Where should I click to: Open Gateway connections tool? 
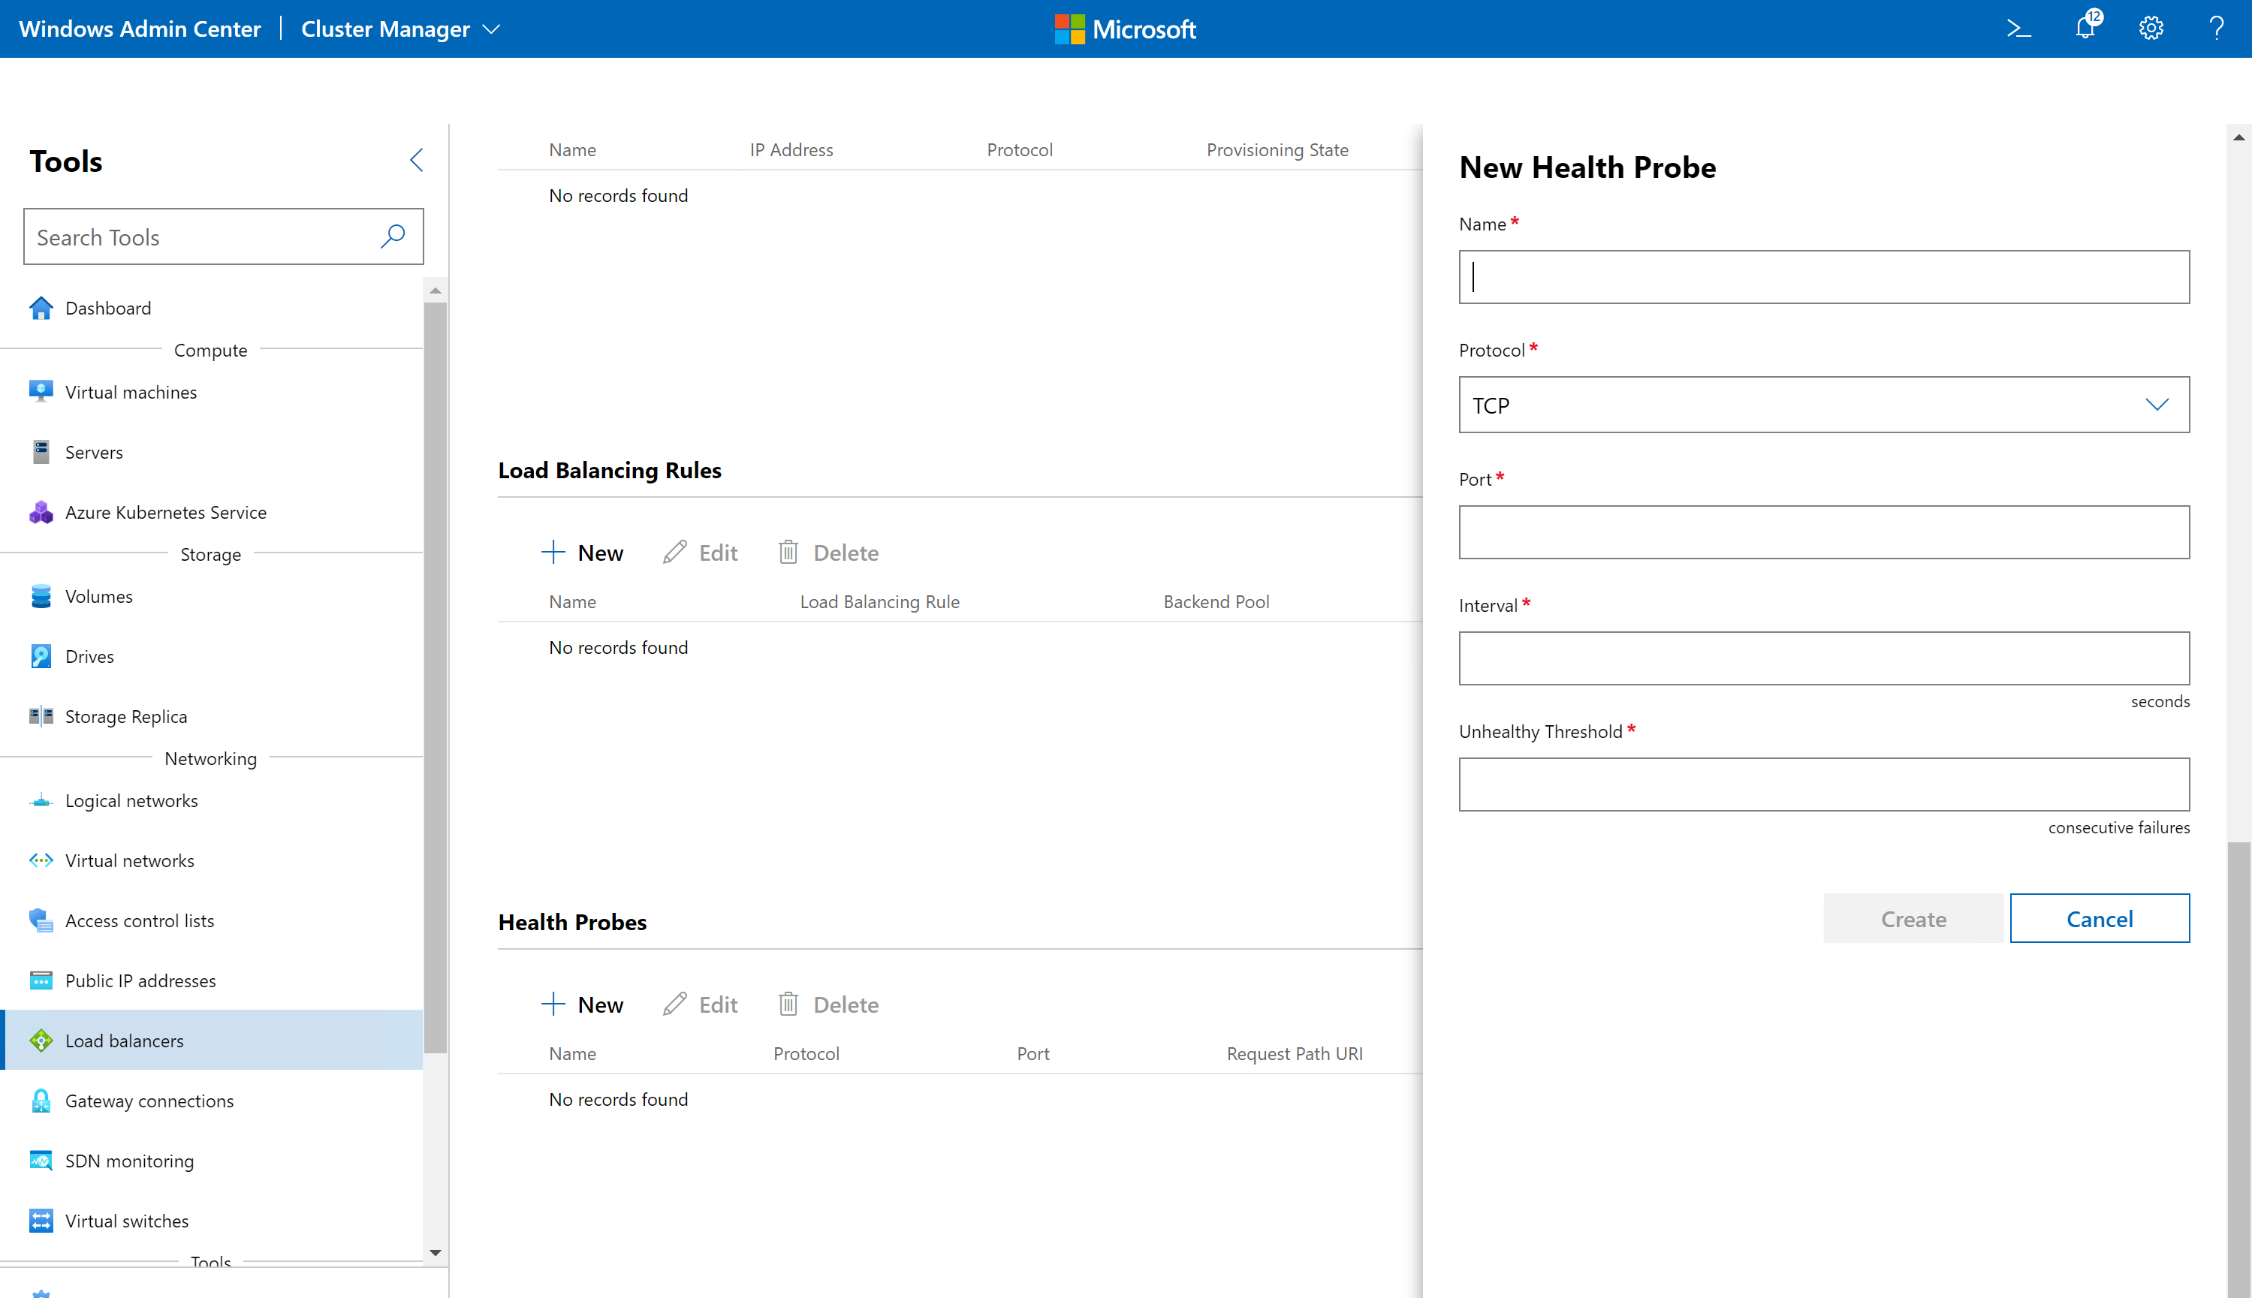pos(149,1101)
